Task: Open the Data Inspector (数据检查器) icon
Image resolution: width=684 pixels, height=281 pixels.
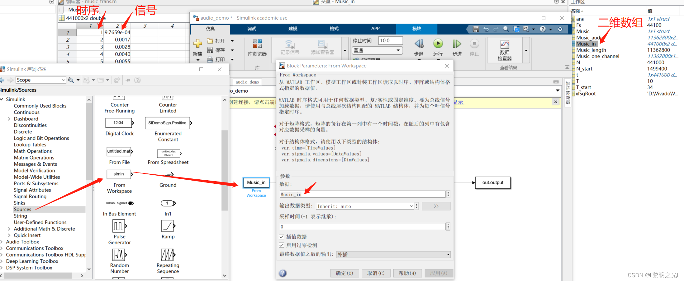Action: [x=505, y=44]
